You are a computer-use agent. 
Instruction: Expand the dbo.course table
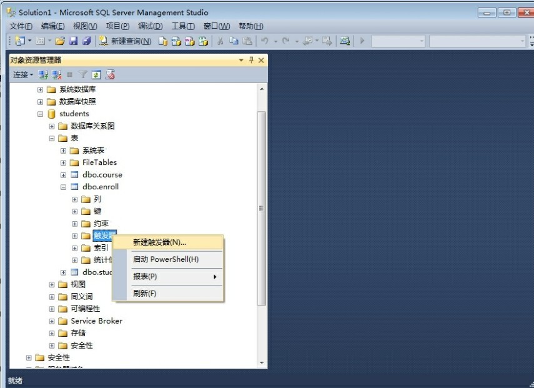point(63,175)
